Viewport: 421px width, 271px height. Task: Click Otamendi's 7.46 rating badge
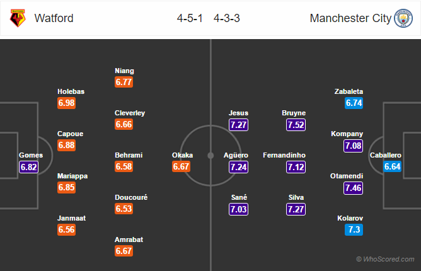(x=353, y=188)
